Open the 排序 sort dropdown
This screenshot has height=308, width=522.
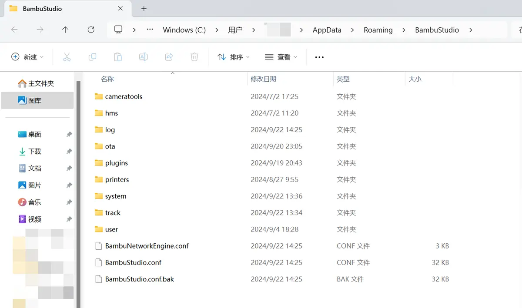point(234,57)
